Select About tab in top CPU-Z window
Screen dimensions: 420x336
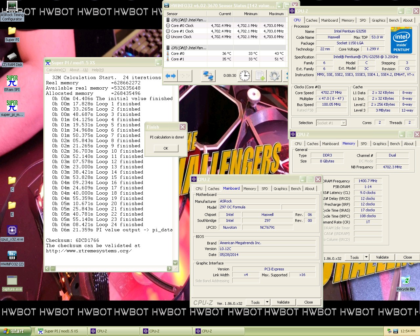tap(408, 20)
